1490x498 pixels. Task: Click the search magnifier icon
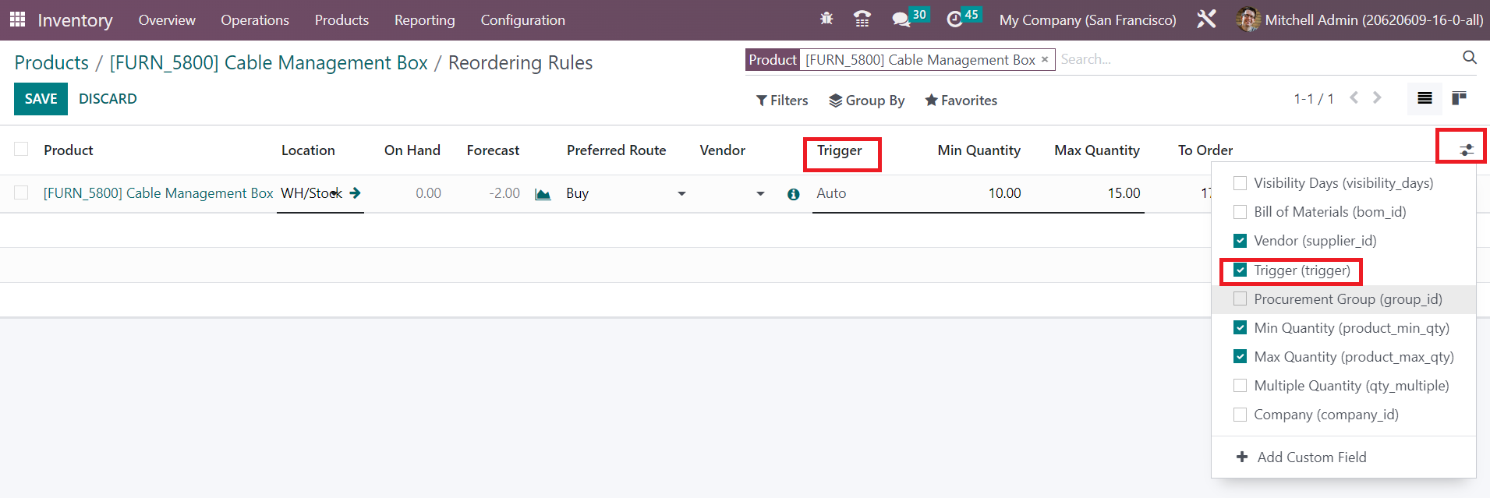point(1469,58)
